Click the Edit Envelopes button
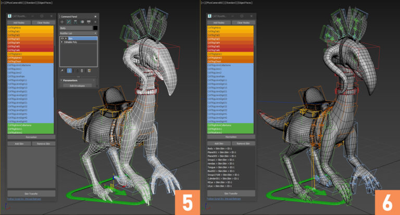Viewport: 400px width, 215px height. tap(77, 86)
